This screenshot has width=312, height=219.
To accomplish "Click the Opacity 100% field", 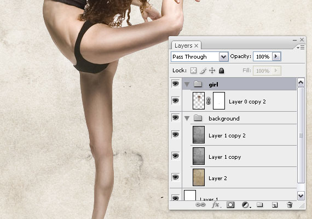I will [263, 56].
